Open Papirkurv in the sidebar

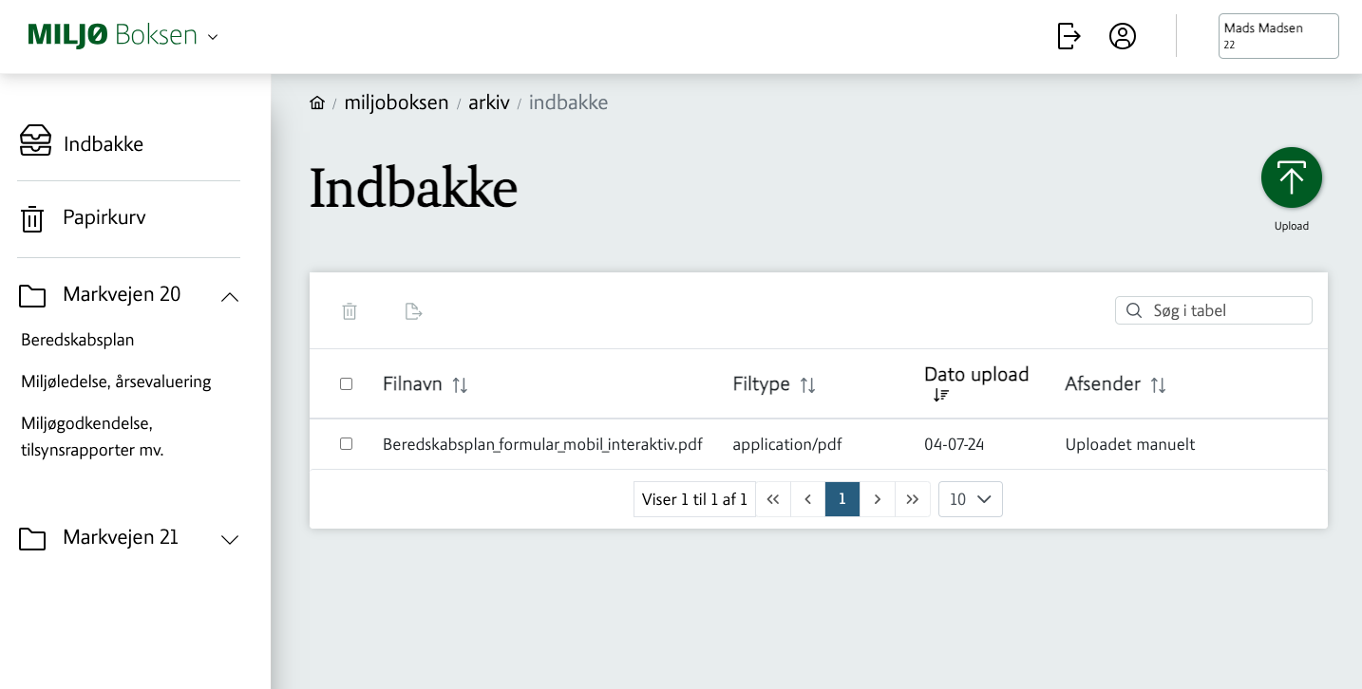(104, 217)
